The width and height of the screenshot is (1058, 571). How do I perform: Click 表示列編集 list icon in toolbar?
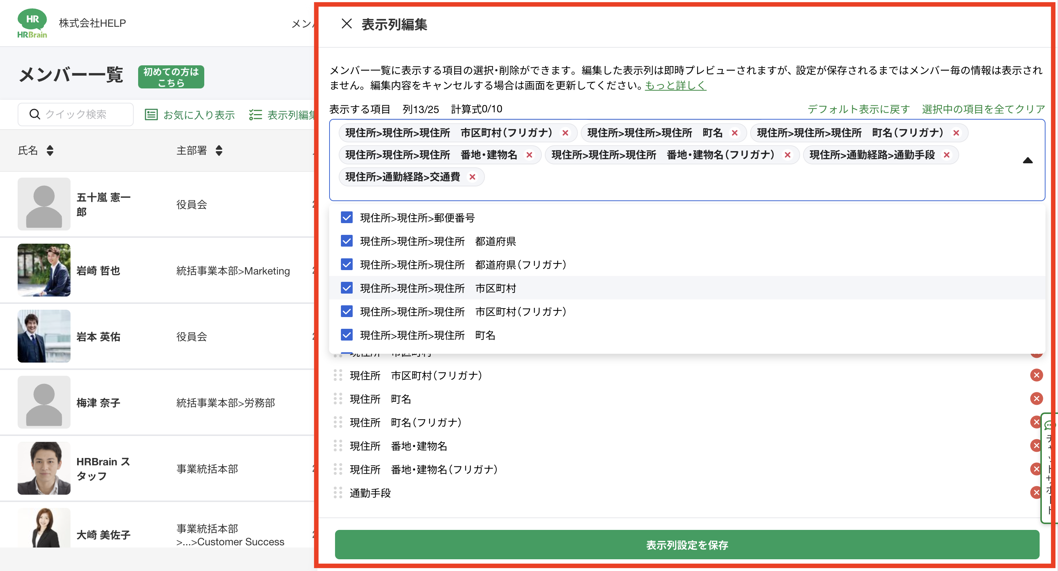click(255, 114)
